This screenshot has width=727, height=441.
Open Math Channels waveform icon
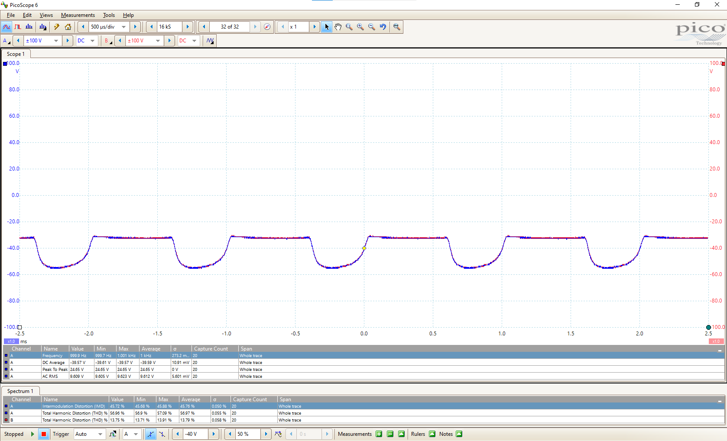(x=210, y=41)
